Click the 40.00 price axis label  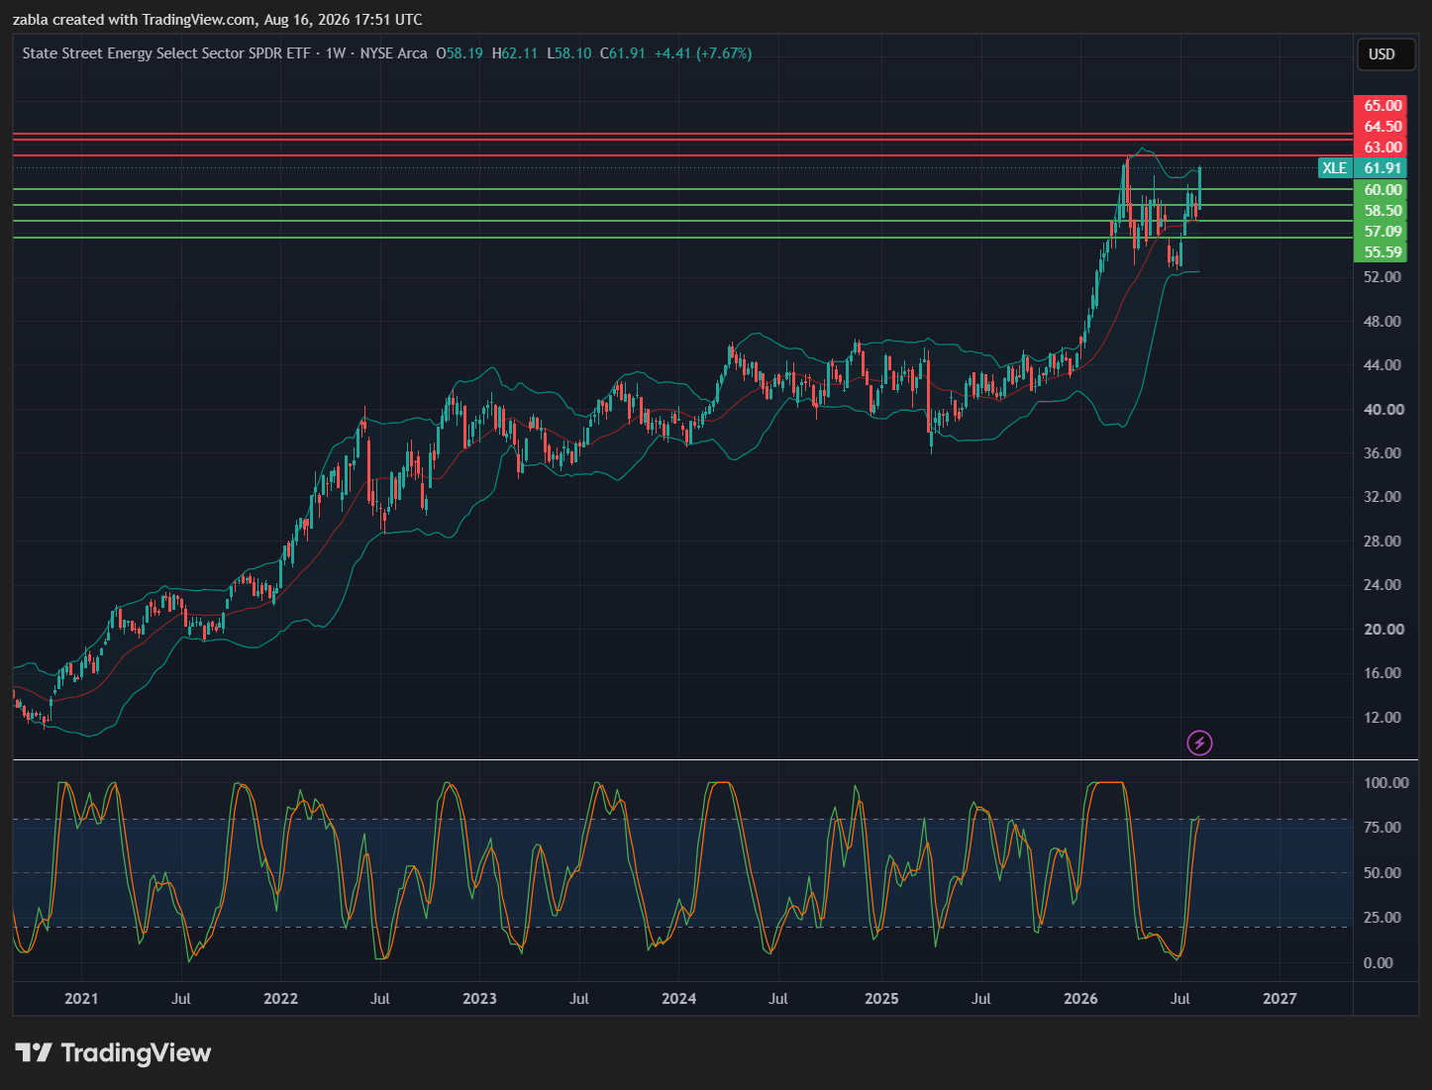pyautogui.click(x=1382, y=410)
